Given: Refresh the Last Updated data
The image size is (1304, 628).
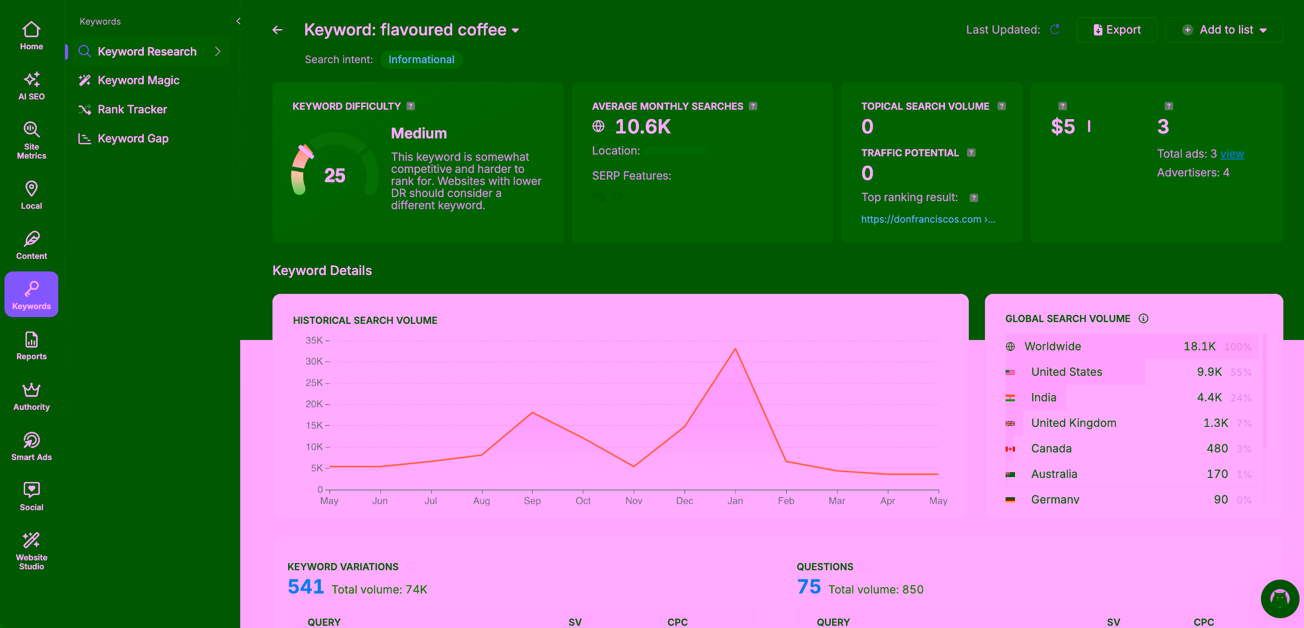Looking at the screenshot, I should (1055, 30).
